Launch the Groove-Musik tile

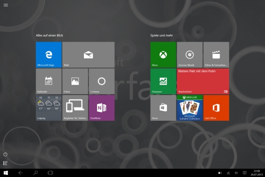pos(190,55)
